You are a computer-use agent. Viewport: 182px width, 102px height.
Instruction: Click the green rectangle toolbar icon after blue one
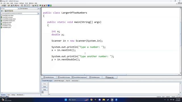tap(51, 5)
